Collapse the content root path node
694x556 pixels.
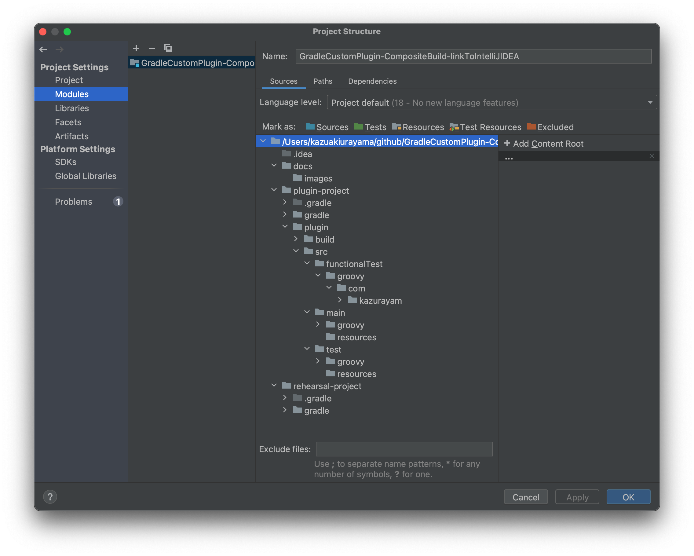point(263,141)
